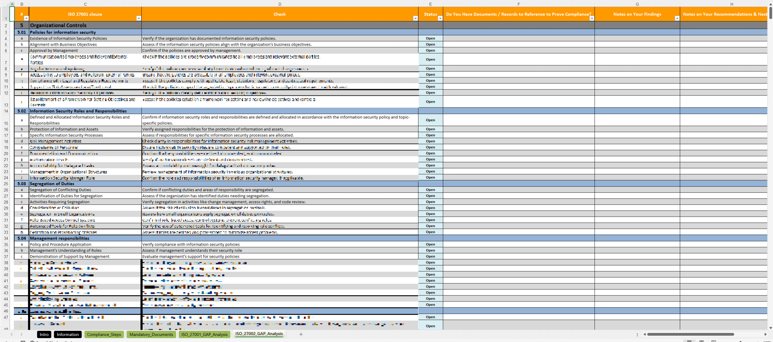Image resolution: width=773 pixels, height=342 pixels.
Task: Click the next sheet navigation arrow
Action: (21, 334)
